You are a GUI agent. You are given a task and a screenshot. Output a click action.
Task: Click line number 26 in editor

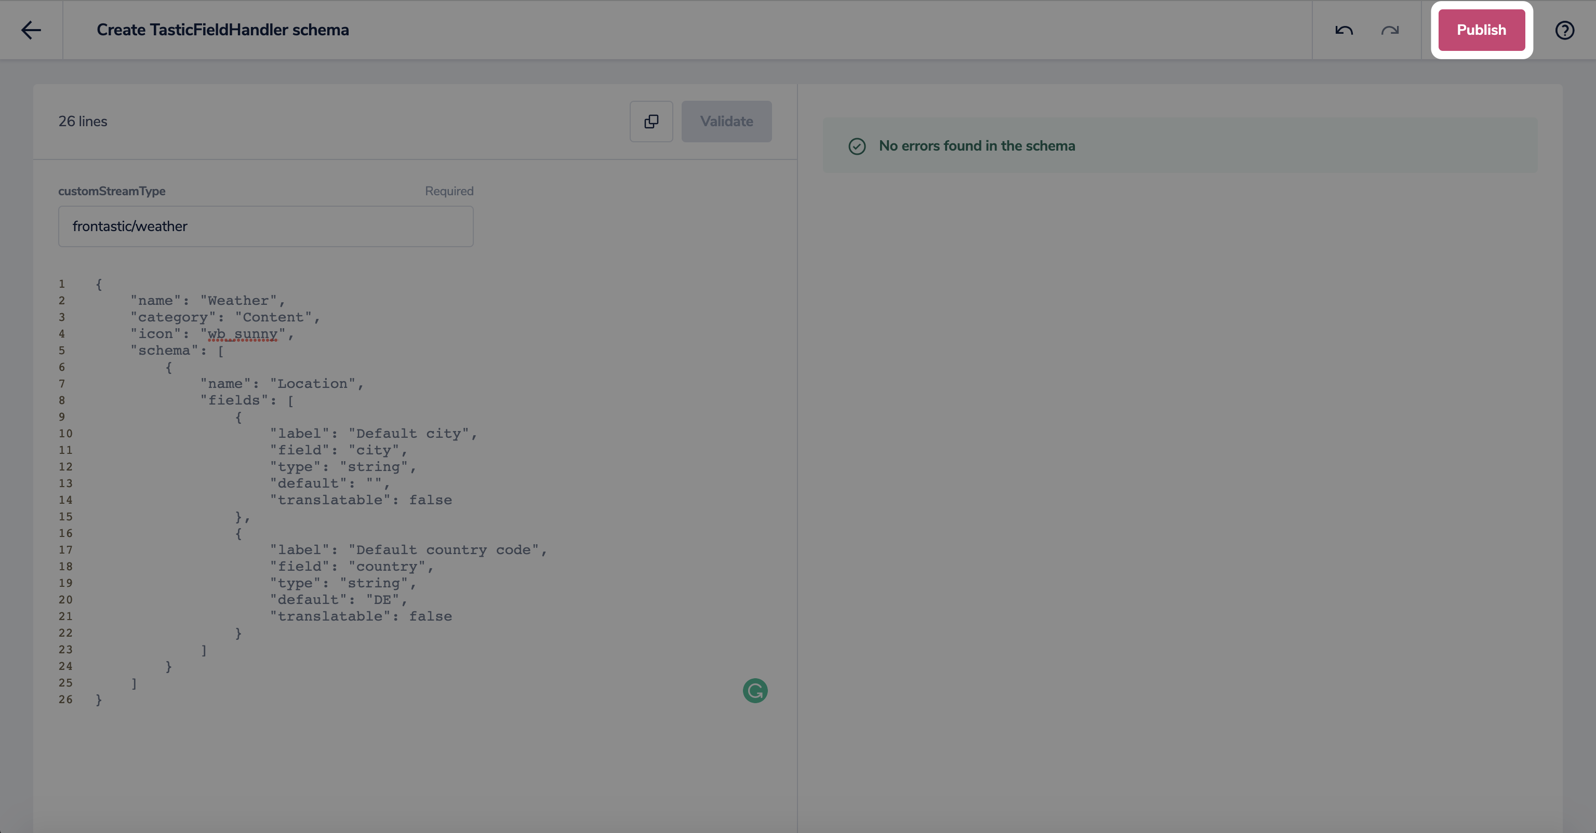coord(65,699)
